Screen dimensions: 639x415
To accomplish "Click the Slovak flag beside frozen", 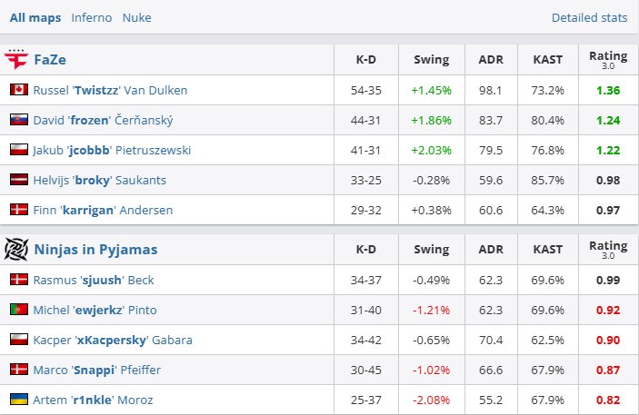I will click(x=18, y=120).
